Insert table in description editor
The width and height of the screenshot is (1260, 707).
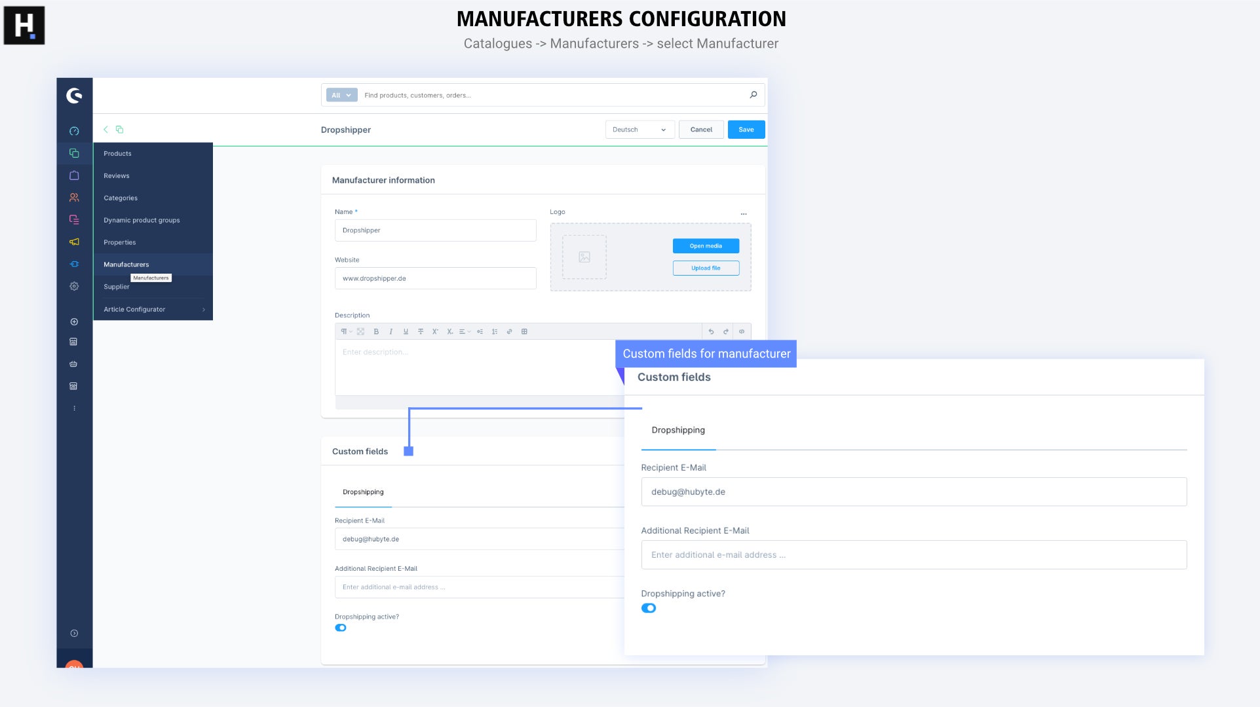pos(524,332)
